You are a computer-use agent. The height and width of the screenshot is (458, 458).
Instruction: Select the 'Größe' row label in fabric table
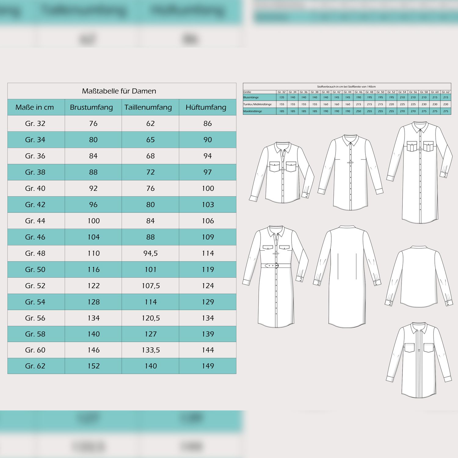tap(247, 92)
